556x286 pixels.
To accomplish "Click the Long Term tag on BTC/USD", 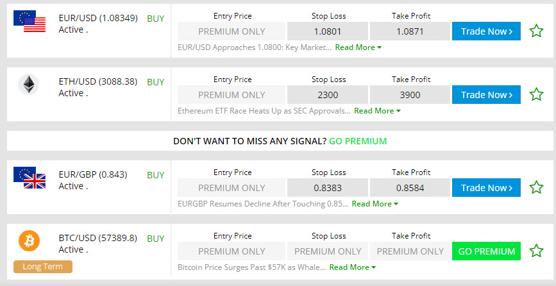I will [43, 267].
